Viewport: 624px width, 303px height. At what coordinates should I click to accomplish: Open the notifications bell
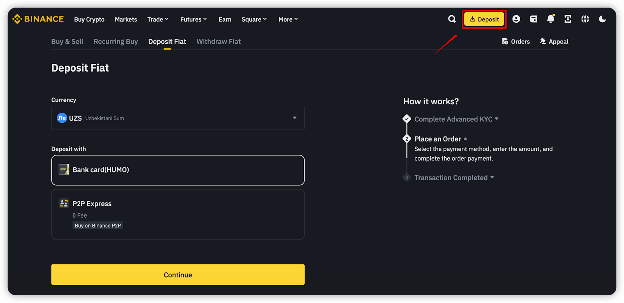550,19
